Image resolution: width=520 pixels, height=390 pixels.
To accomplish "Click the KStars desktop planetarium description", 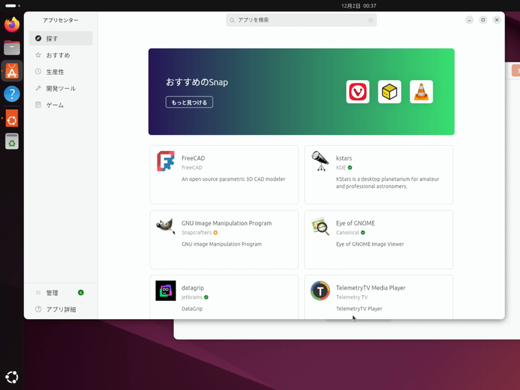I will pyautogui.click(x=387, y=183).
